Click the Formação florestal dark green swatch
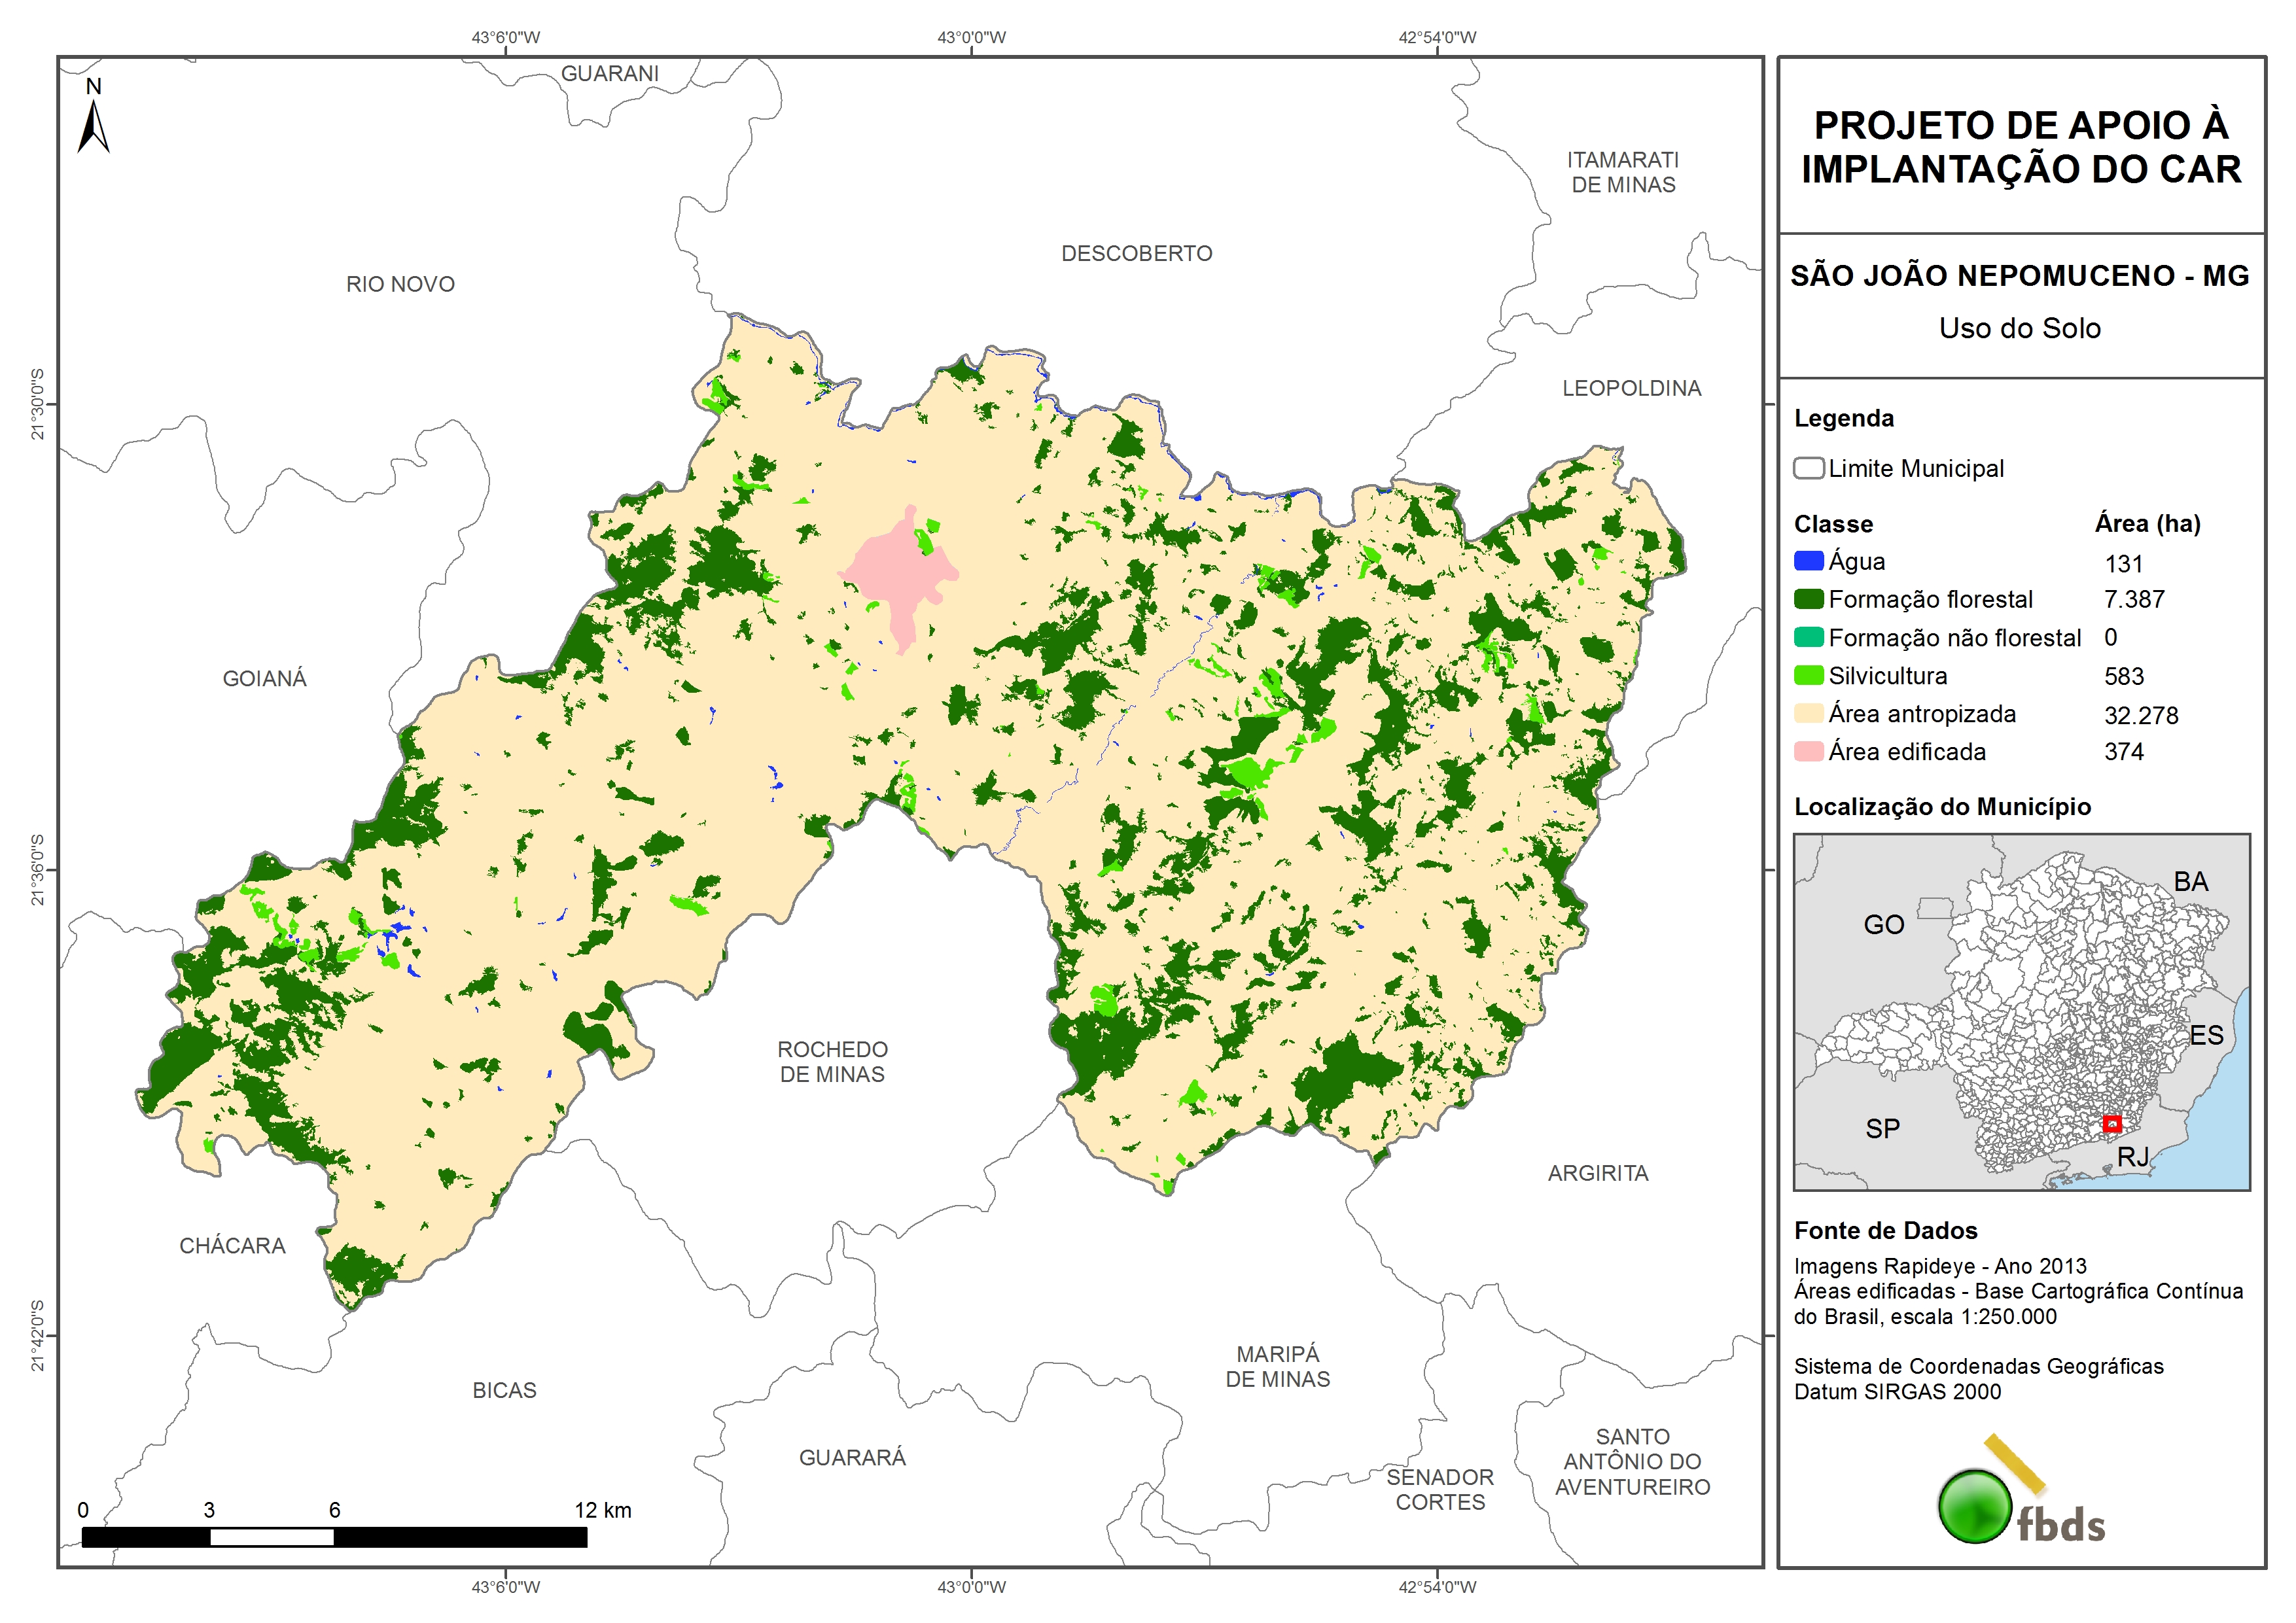Screen dimensions: 2296x1623 click(1808, 599)
